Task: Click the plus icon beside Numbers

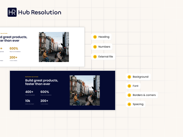Action: 95,47
